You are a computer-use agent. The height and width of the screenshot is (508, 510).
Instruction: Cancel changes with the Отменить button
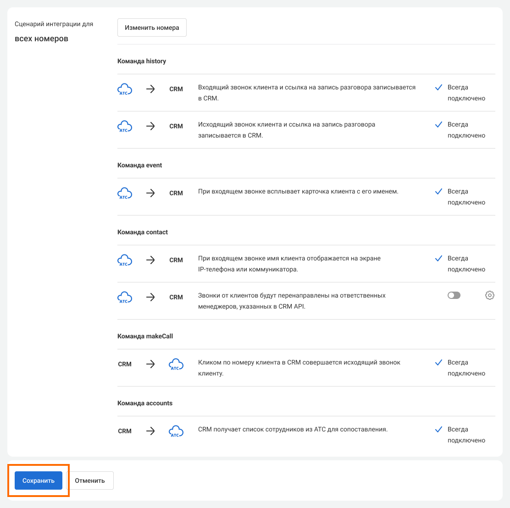(x=90, y=480)
